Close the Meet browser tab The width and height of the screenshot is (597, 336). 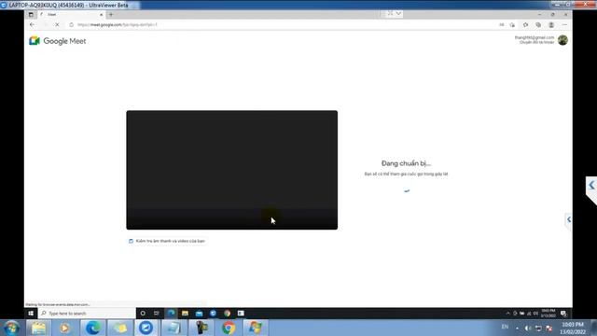click(102, 15)
